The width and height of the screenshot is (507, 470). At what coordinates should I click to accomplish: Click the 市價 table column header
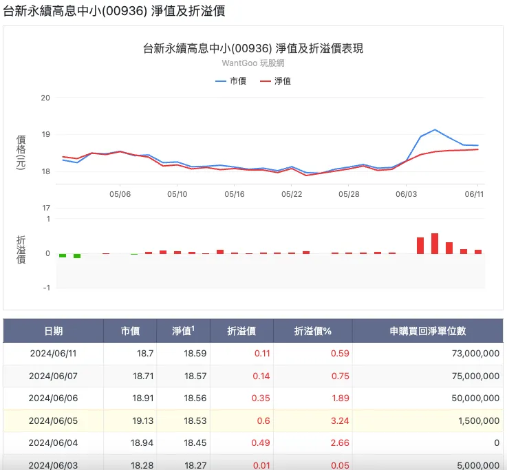coord(130,331)
